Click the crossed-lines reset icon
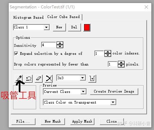Viewport: 154px width, 130px height. point(49,79)
